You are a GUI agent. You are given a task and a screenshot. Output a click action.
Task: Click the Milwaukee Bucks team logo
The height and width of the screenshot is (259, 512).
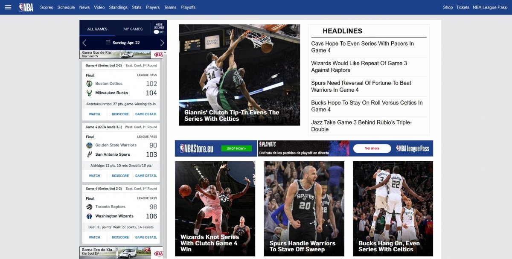pyautogui.click(x=89, y=93)
